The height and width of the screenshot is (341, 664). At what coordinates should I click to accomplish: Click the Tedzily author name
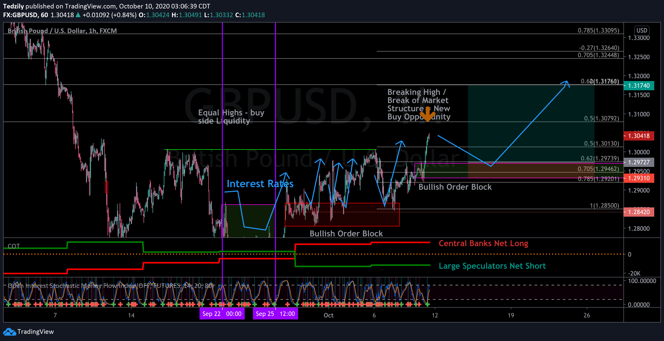point(13,6)
